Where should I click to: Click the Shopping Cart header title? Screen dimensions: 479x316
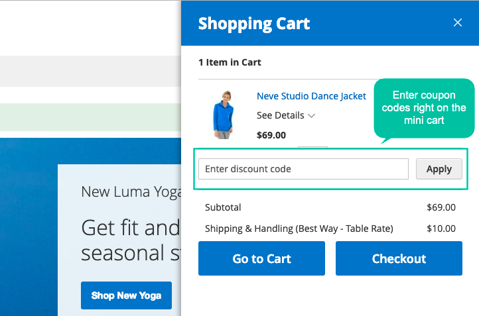tap(254, 23)
